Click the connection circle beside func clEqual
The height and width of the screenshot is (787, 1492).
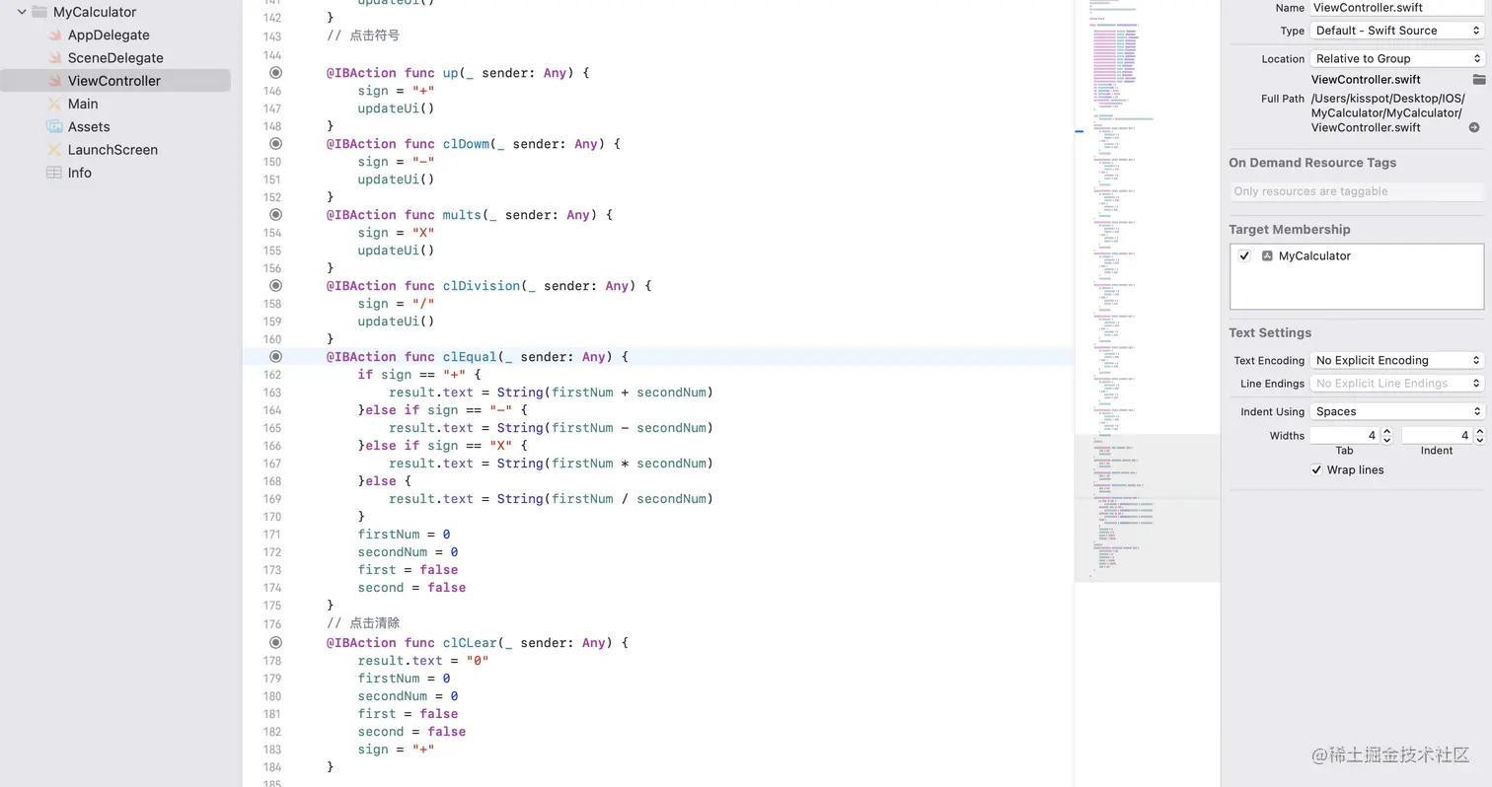[276, 357]
